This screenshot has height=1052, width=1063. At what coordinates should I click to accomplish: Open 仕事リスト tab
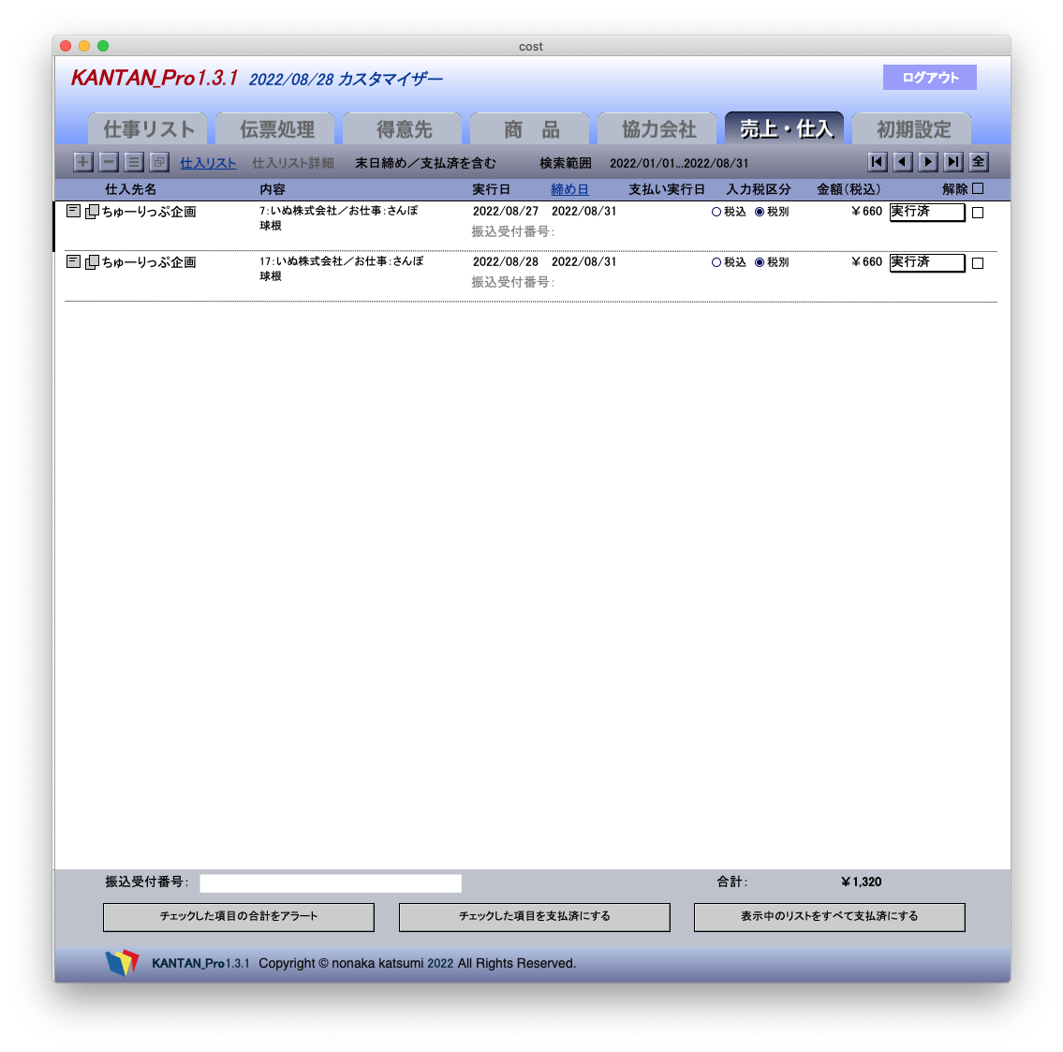click(149, 129)
